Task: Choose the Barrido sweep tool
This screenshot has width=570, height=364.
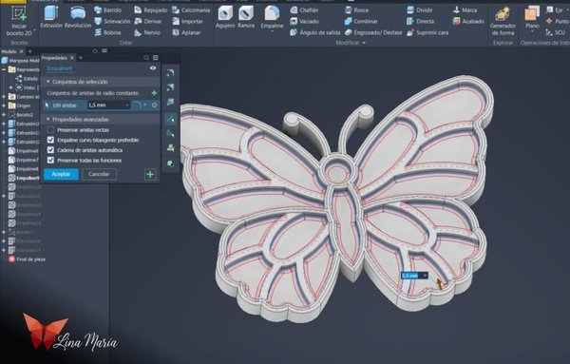Action: pyautogui.click(x=108, y=10)
